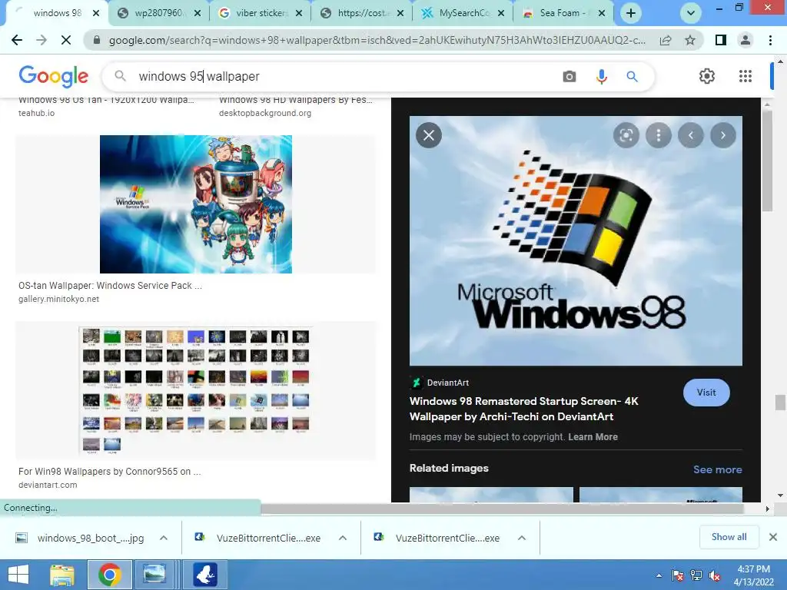Close the image preview panel
787x590 pixels.
point(429,135)
